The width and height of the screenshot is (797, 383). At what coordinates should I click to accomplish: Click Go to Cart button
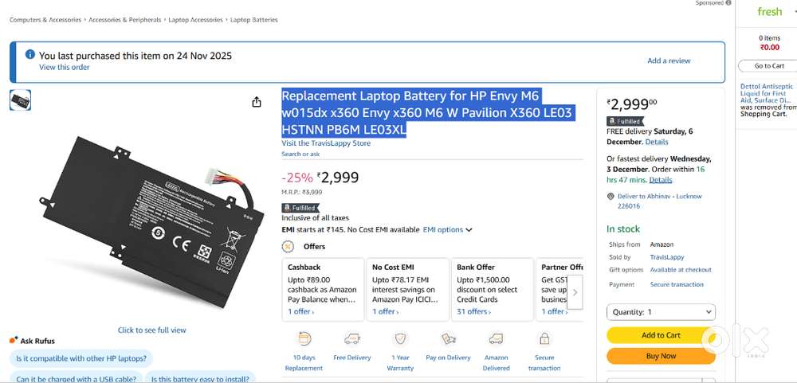(x=769, y=66)
